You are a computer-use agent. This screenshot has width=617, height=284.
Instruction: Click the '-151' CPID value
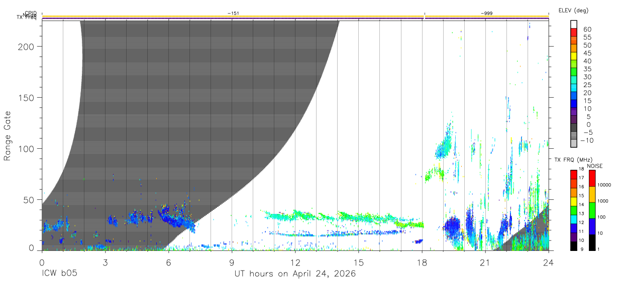(x=233, y=13)
